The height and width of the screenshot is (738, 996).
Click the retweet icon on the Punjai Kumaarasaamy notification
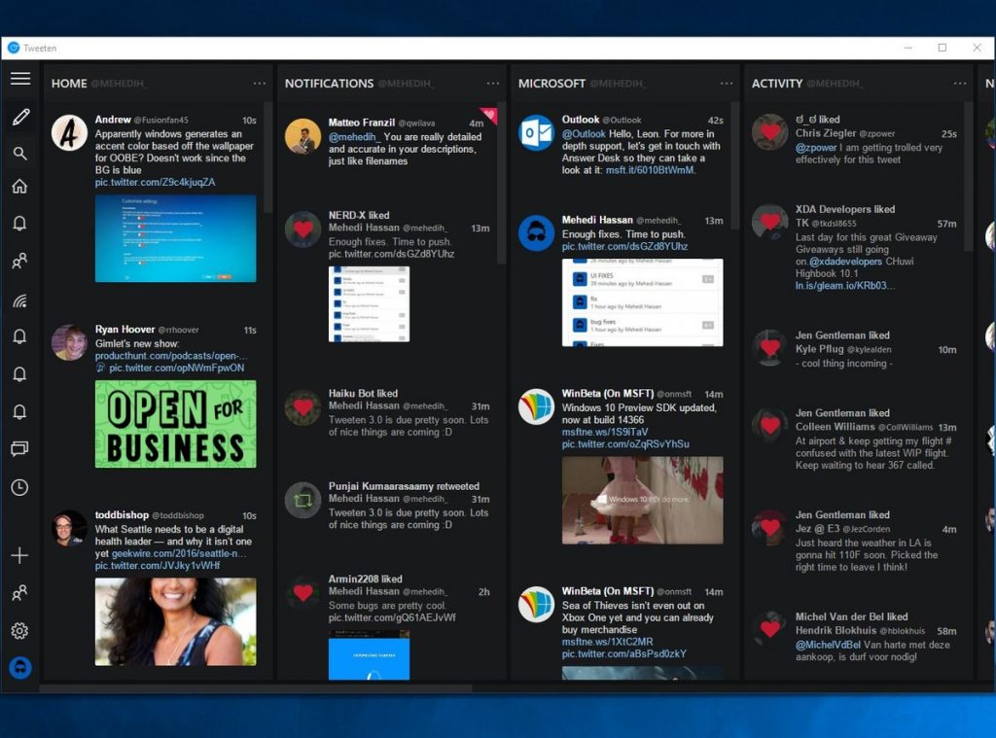click(x=303, y=500)
